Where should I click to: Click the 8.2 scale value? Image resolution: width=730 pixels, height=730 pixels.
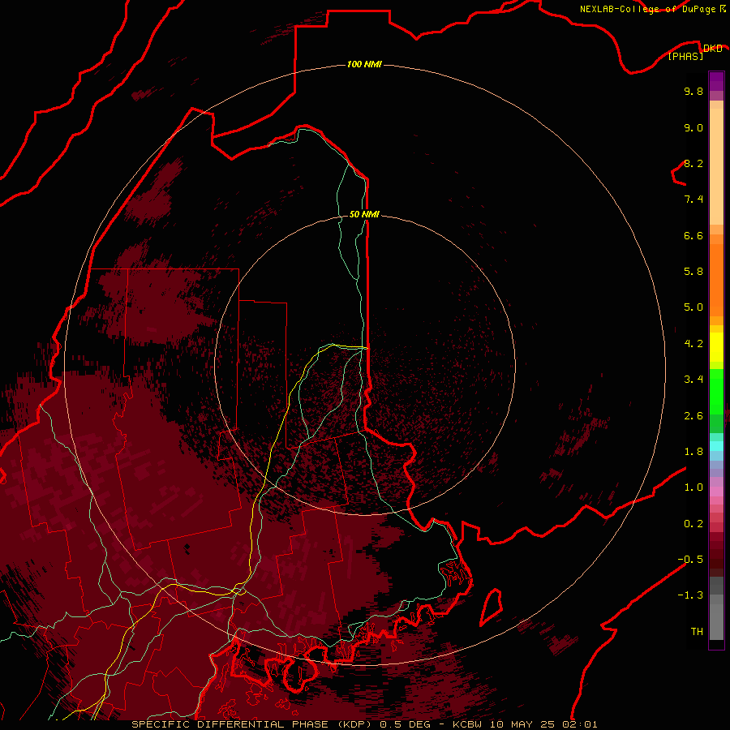tap(693, 163)
